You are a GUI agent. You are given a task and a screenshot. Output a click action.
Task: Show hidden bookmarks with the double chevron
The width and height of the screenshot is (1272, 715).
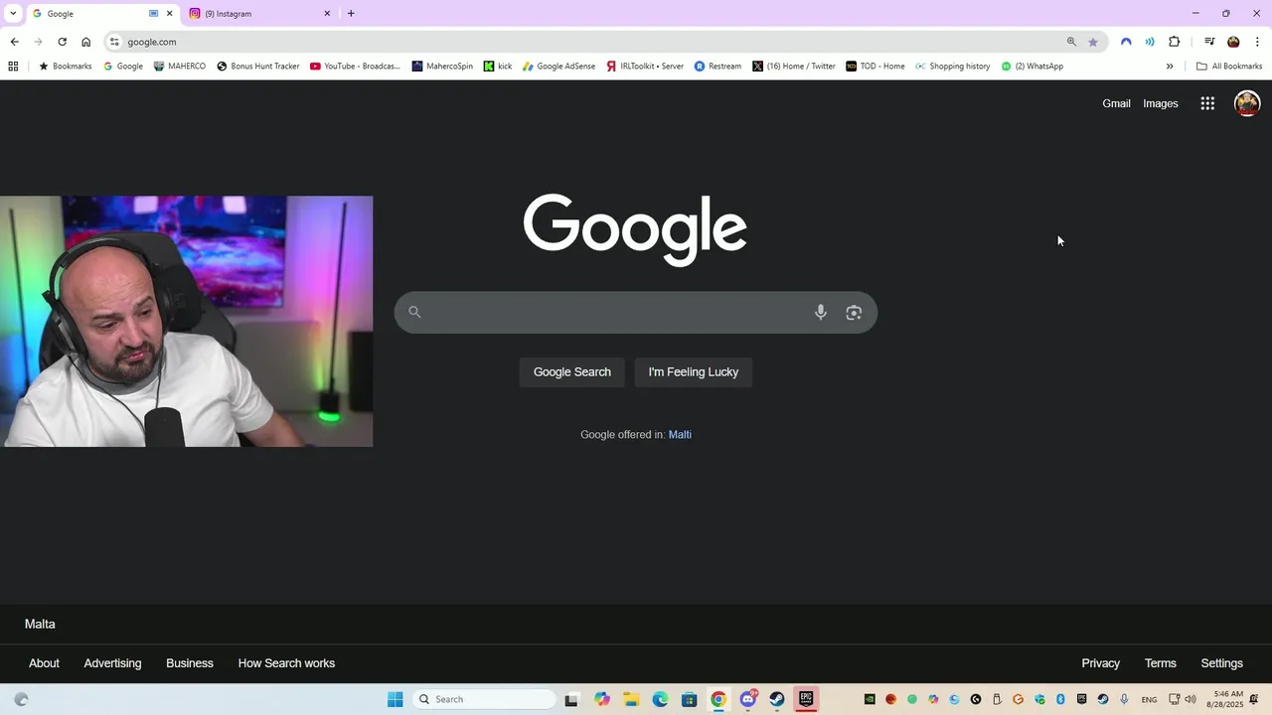click(1170, 67)
